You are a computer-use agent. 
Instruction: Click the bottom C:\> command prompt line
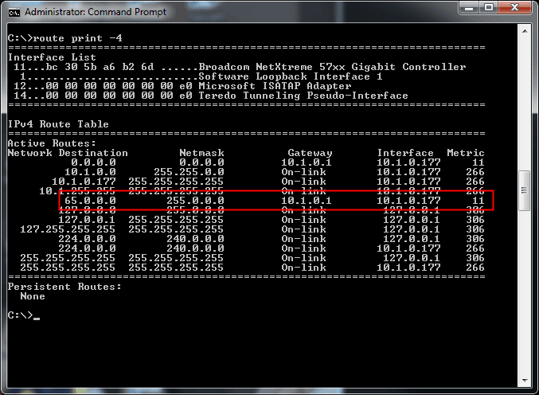point(24,315)
